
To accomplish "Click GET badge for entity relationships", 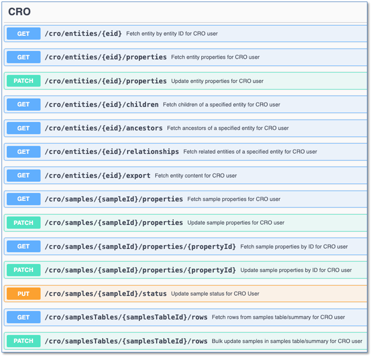I will (23, 152).
